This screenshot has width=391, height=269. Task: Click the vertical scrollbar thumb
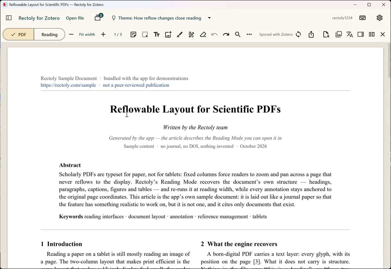click(x=389, y=60)
